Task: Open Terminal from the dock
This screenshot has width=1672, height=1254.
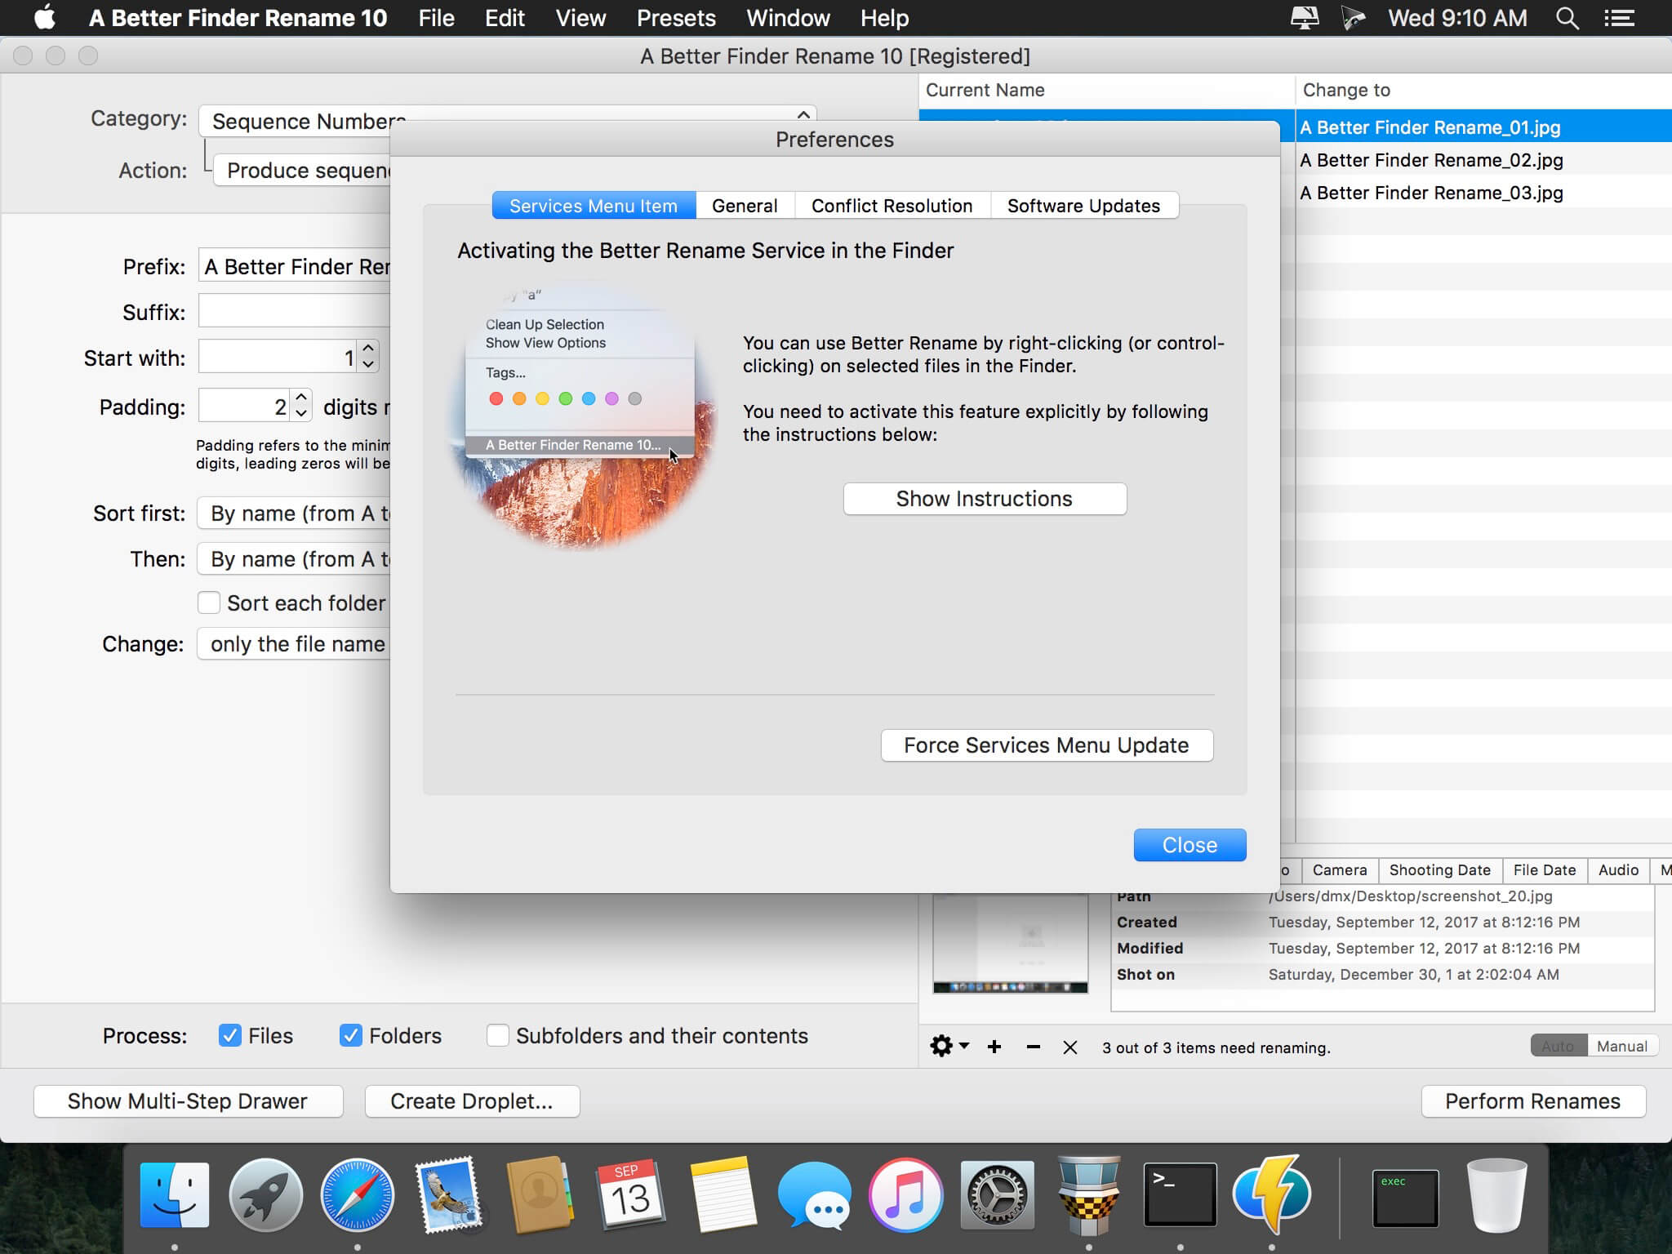Action: pos(1180,1194)
